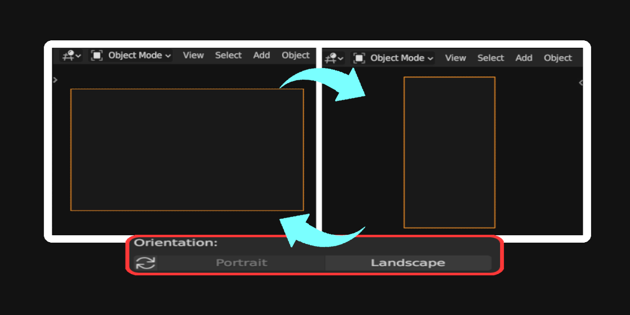Open the Object menu in left viewport
This screenshot has width=630, height=315.
(295, 55)
